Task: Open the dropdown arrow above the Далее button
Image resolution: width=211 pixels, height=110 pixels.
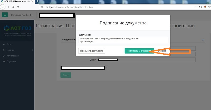Action: click(x=106, y=68)
